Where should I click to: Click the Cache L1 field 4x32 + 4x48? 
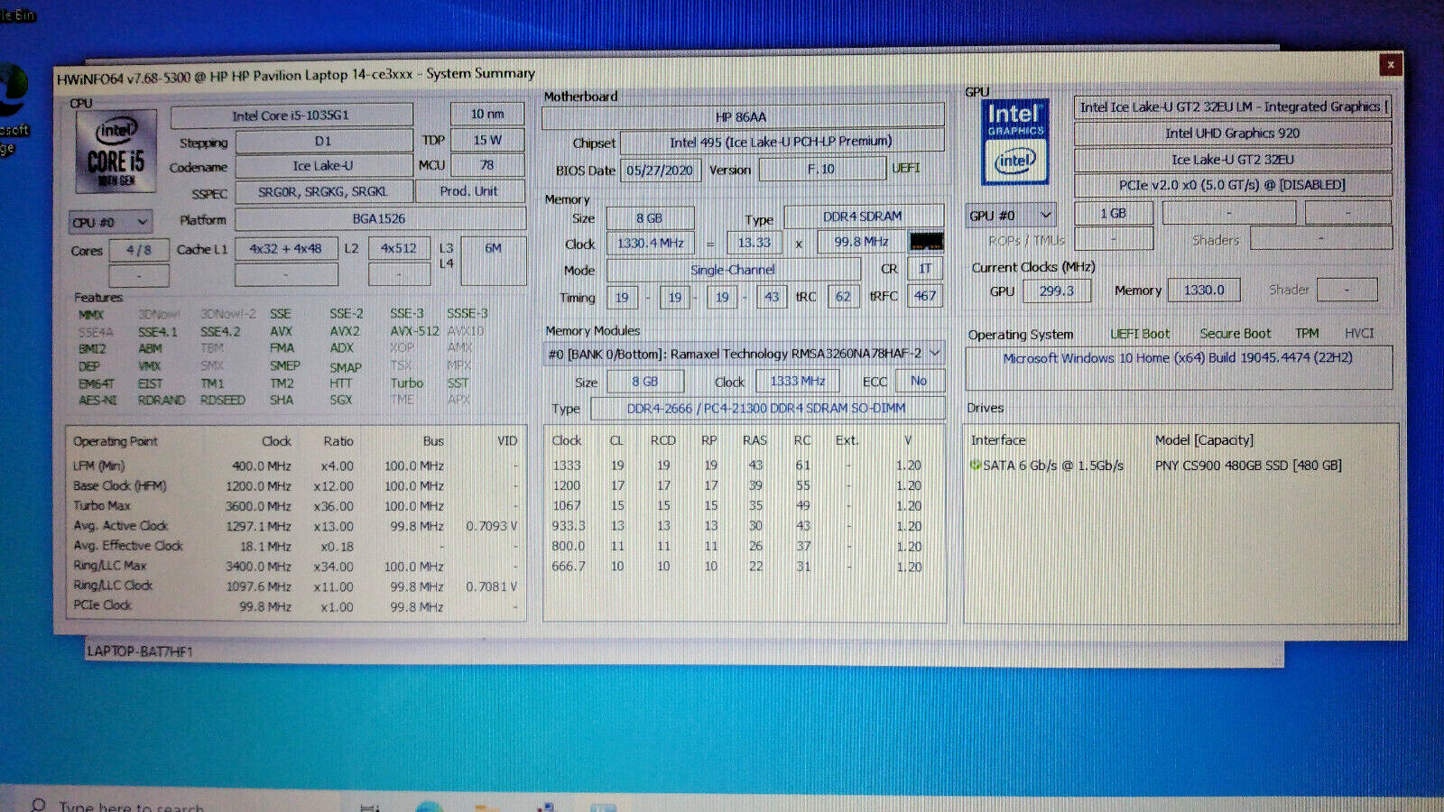(x=286, y=248)
